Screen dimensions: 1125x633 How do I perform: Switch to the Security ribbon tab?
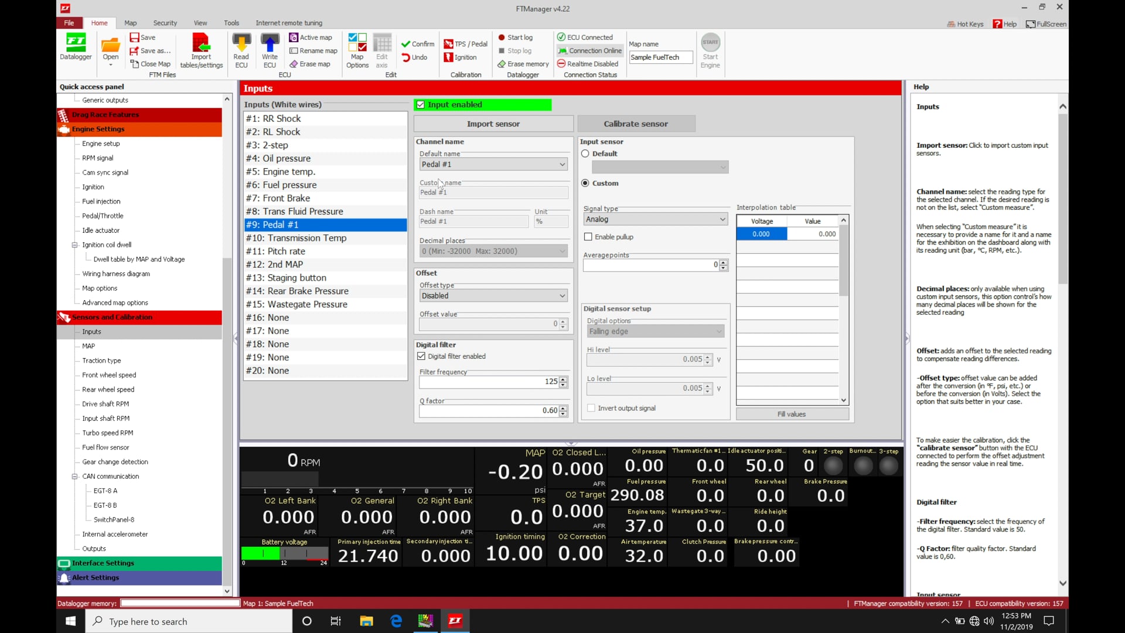point(165,23)
